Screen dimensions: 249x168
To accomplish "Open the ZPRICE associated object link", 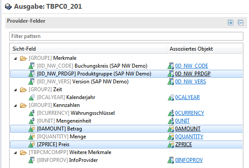I will click(x=184, y=144).
